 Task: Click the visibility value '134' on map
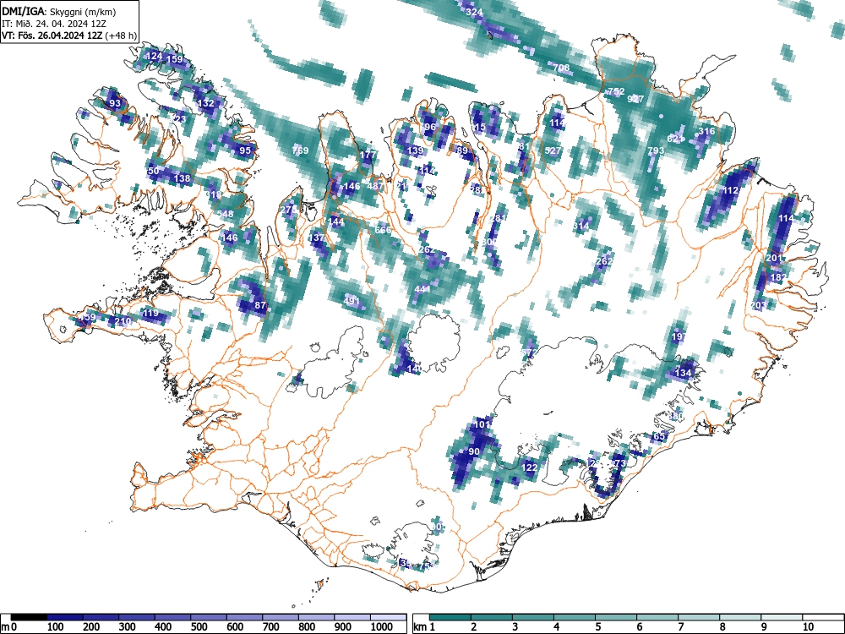[684, 373]
